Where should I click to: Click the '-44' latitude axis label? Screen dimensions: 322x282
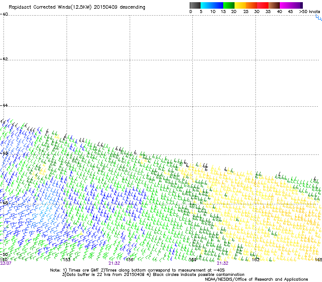pyautogui.click(x=4, y=105)
